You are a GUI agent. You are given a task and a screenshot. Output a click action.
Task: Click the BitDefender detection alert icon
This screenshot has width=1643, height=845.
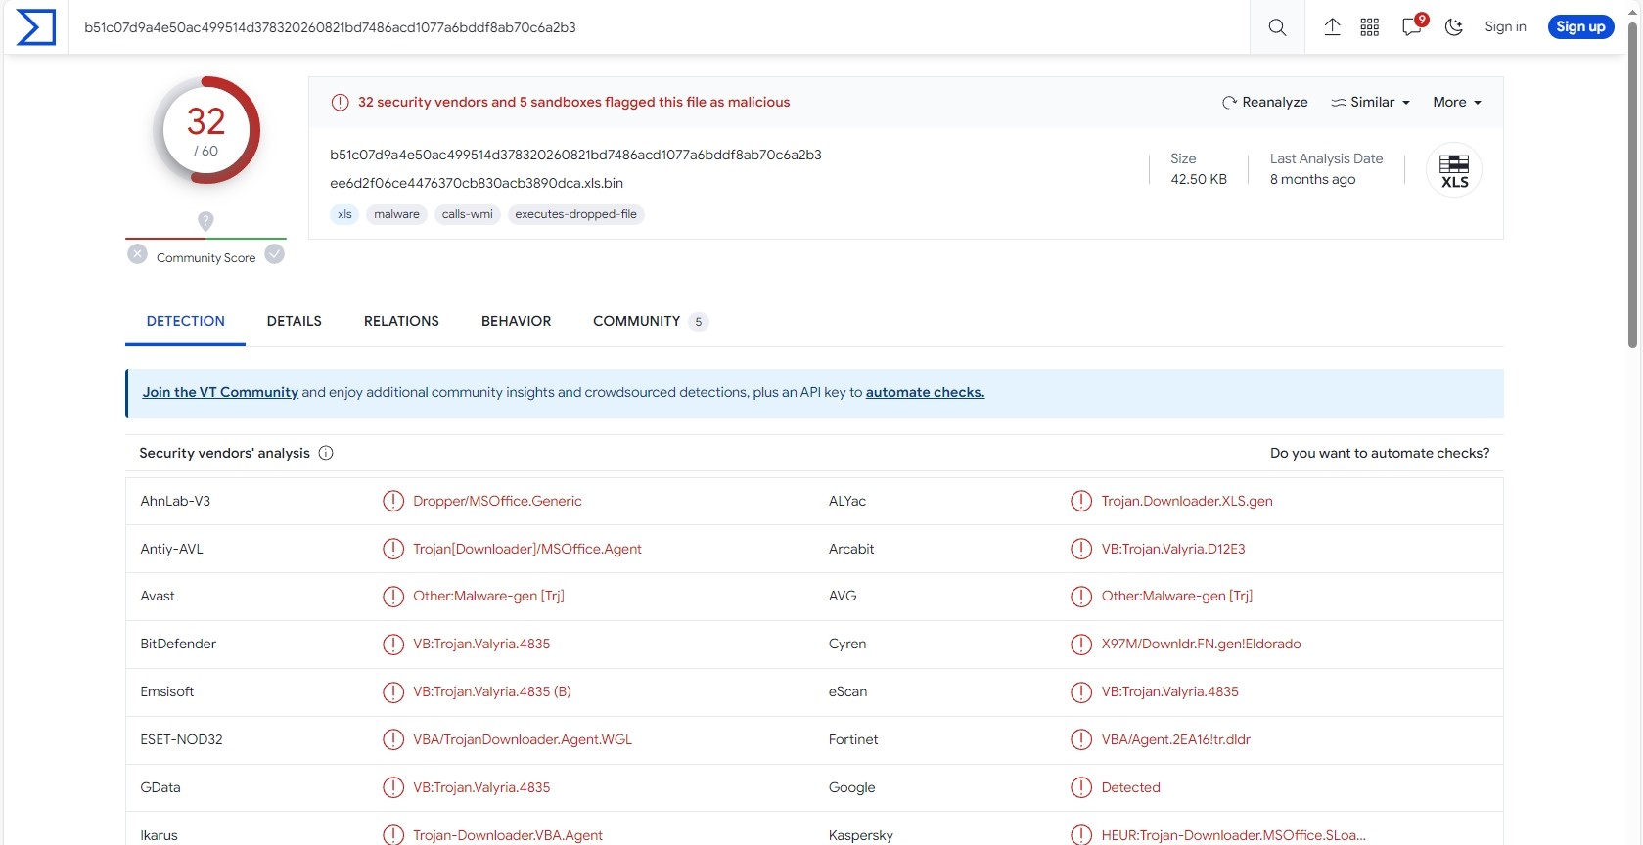pyautogui.click(x=393, y=644)
